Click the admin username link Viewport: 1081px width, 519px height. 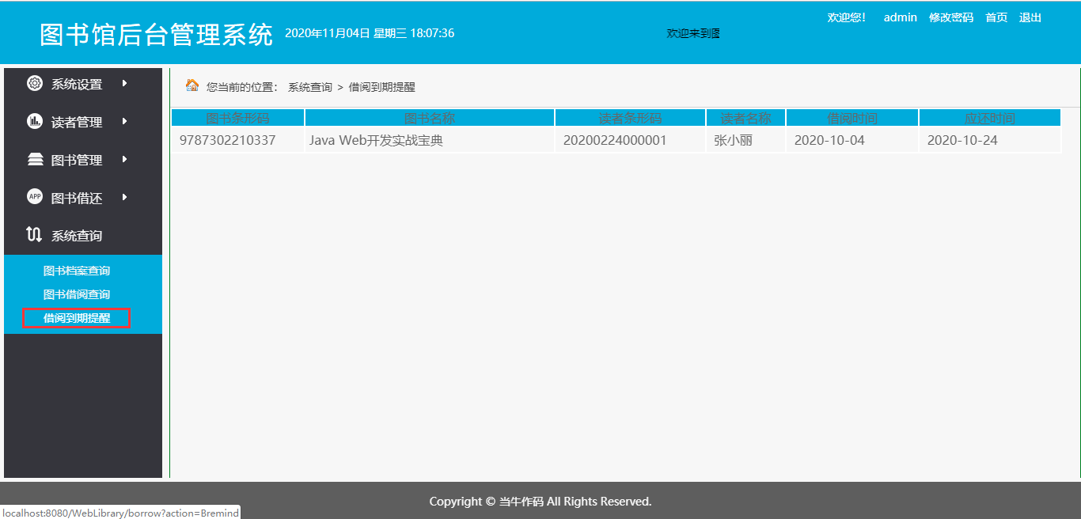point(901,17)
